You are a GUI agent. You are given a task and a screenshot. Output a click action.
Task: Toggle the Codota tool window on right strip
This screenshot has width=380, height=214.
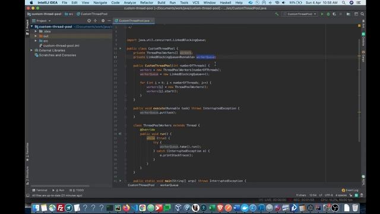point(363,40)
